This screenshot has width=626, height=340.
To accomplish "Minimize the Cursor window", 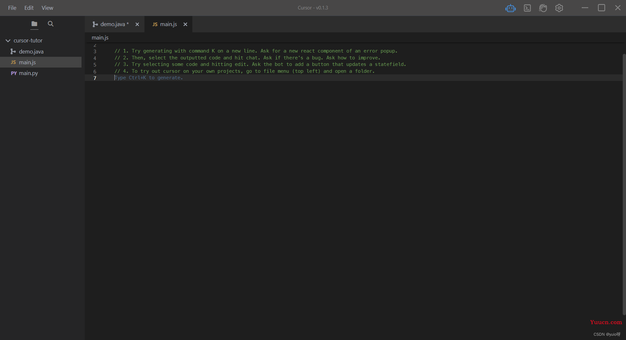I will [585, 8].
